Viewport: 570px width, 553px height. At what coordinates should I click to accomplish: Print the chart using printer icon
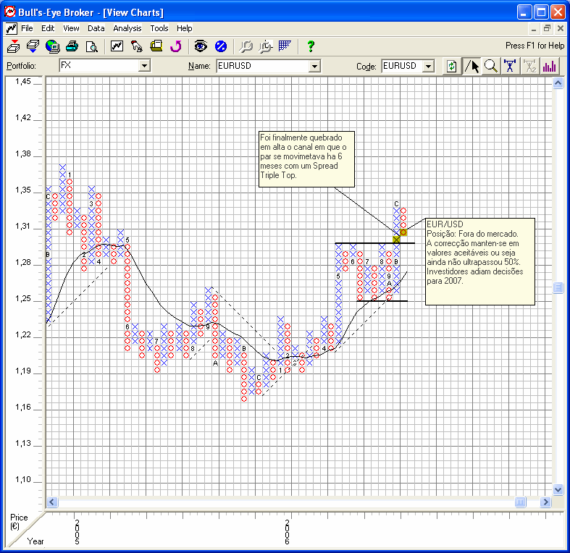[72, 46]
